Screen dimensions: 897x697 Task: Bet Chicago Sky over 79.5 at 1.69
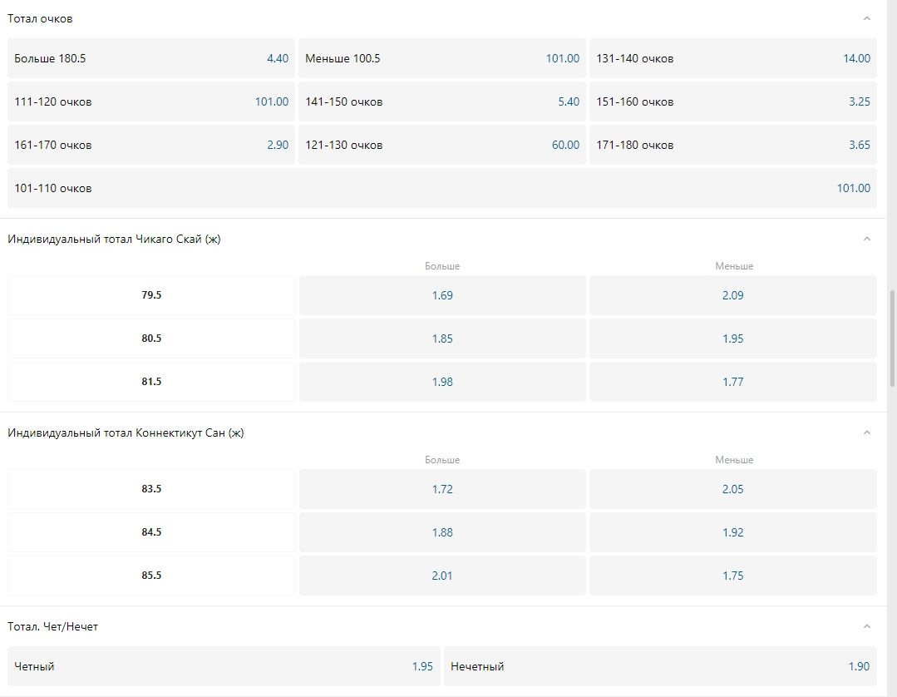coord(442,295)
